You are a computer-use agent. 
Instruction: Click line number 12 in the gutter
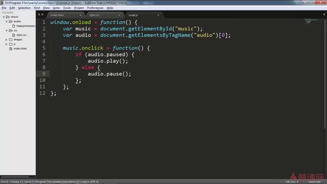pyautogui.click(x=42, y=93)
